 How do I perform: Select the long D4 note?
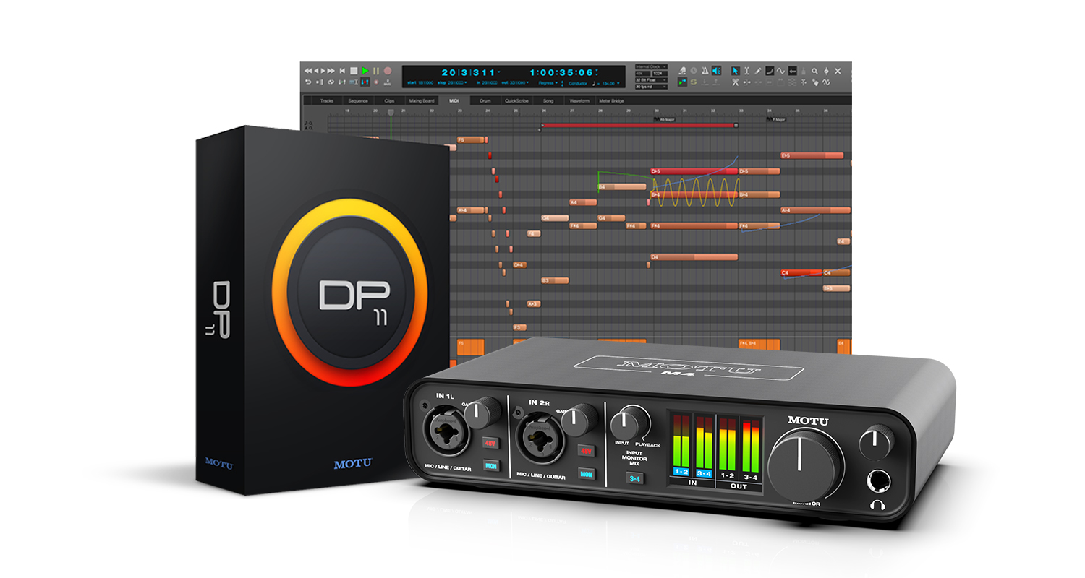[694, 256]
